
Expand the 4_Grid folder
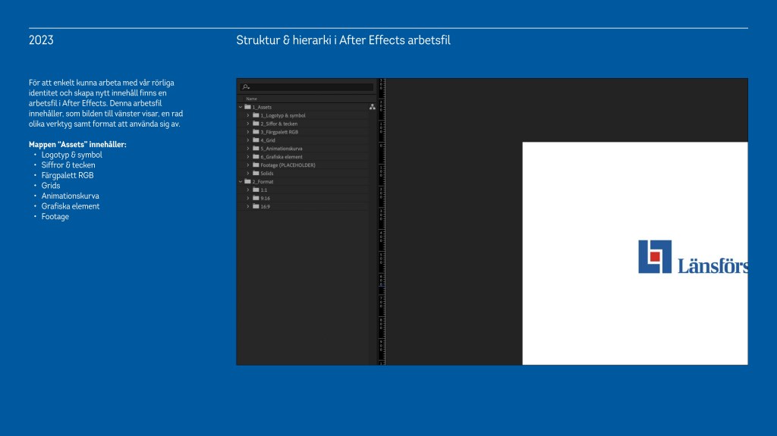click(x=248, y=140)
